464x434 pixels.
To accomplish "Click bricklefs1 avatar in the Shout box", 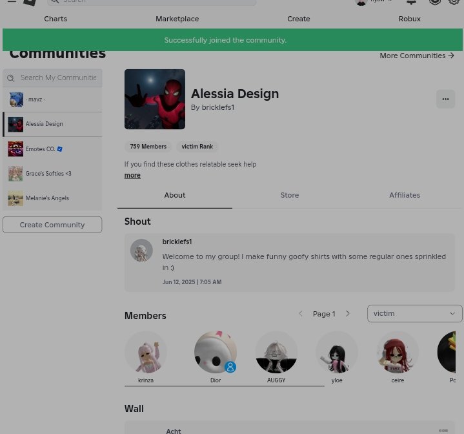I will coord(141,250).
